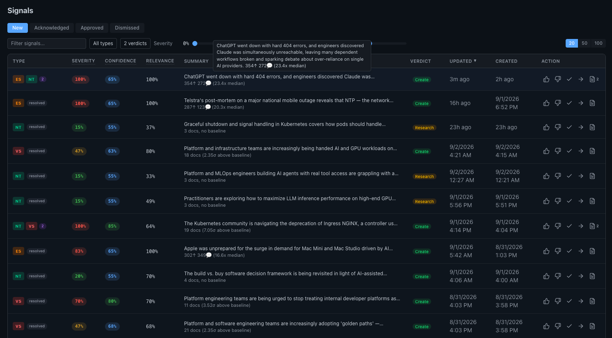Sort by Confidence column header
This screenshot has height=338, width=612.
coord(121,61)
